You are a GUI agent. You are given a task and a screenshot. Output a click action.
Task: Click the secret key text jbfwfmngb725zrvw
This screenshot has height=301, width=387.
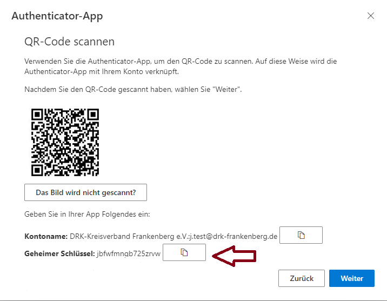[129, 253]
